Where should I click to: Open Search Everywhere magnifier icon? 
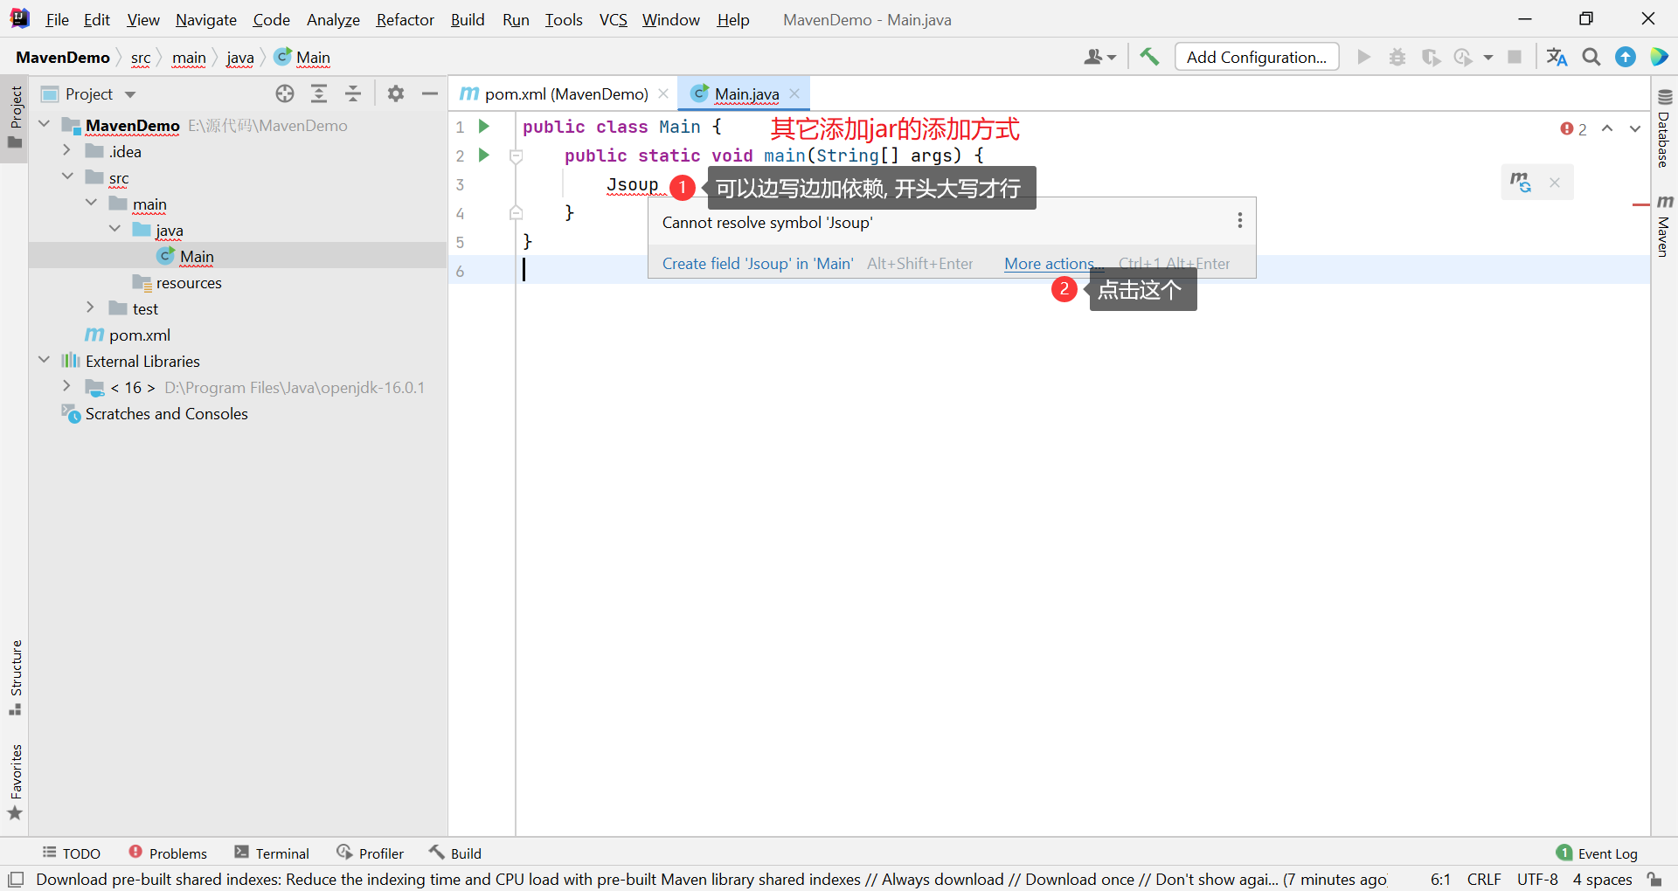(1591, 57)
